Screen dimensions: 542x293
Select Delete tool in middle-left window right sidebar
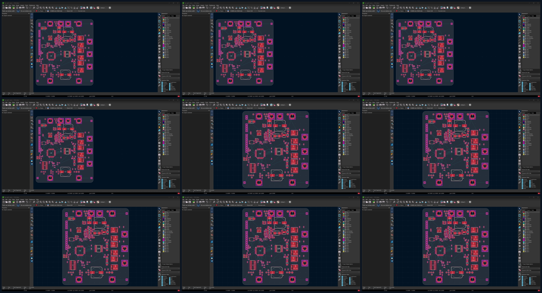click(x=159, y=172)
